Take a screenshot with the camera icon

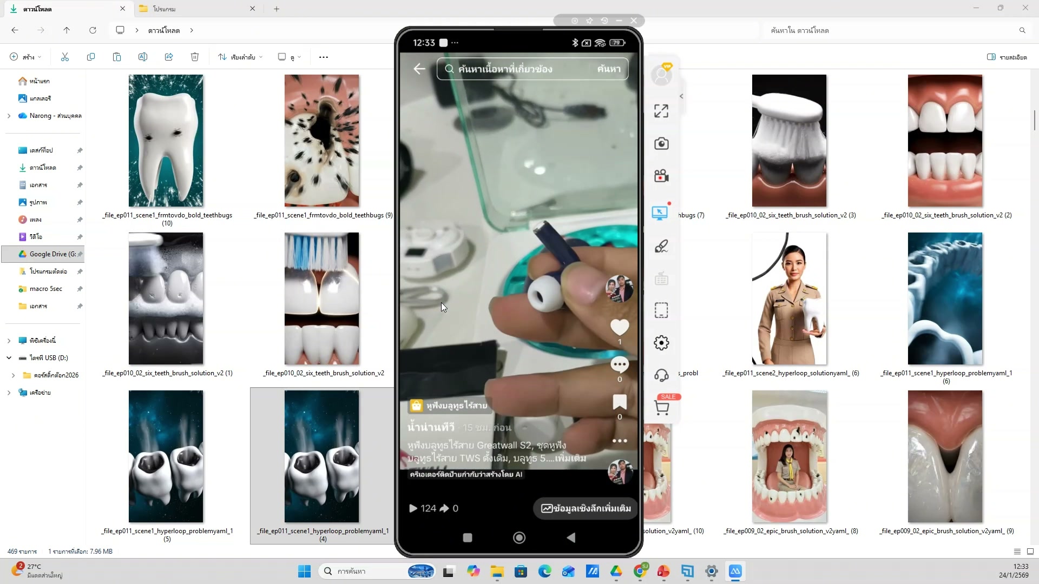point(661,144)
